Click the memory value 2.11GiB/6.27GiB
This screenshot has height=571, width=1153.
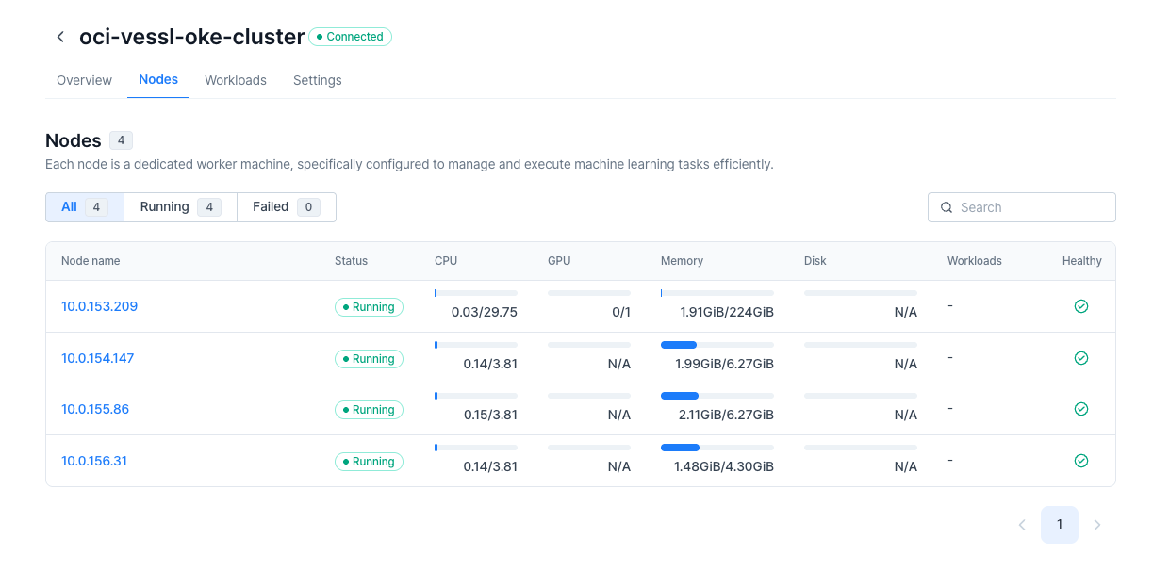click(x=725, y=415)
